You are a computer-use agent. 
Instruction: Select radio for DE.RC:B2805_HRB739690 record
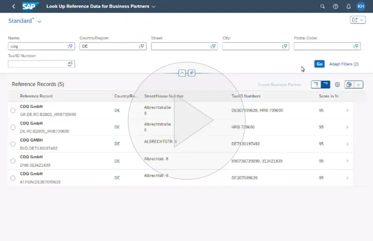pyautogui.click(x=13, y=127)
